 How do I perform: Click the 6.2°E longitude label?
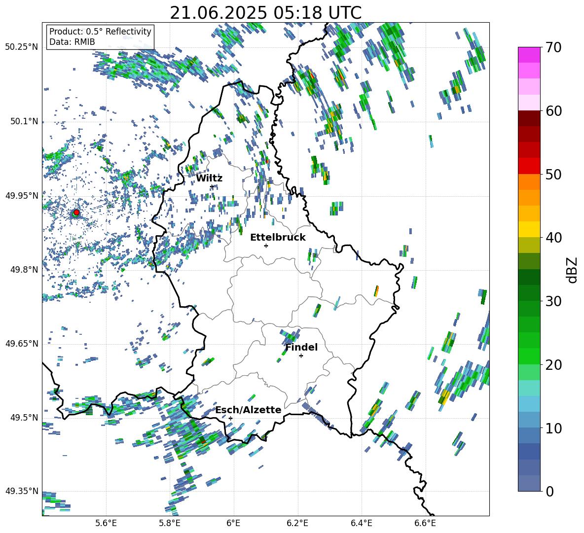297,523
